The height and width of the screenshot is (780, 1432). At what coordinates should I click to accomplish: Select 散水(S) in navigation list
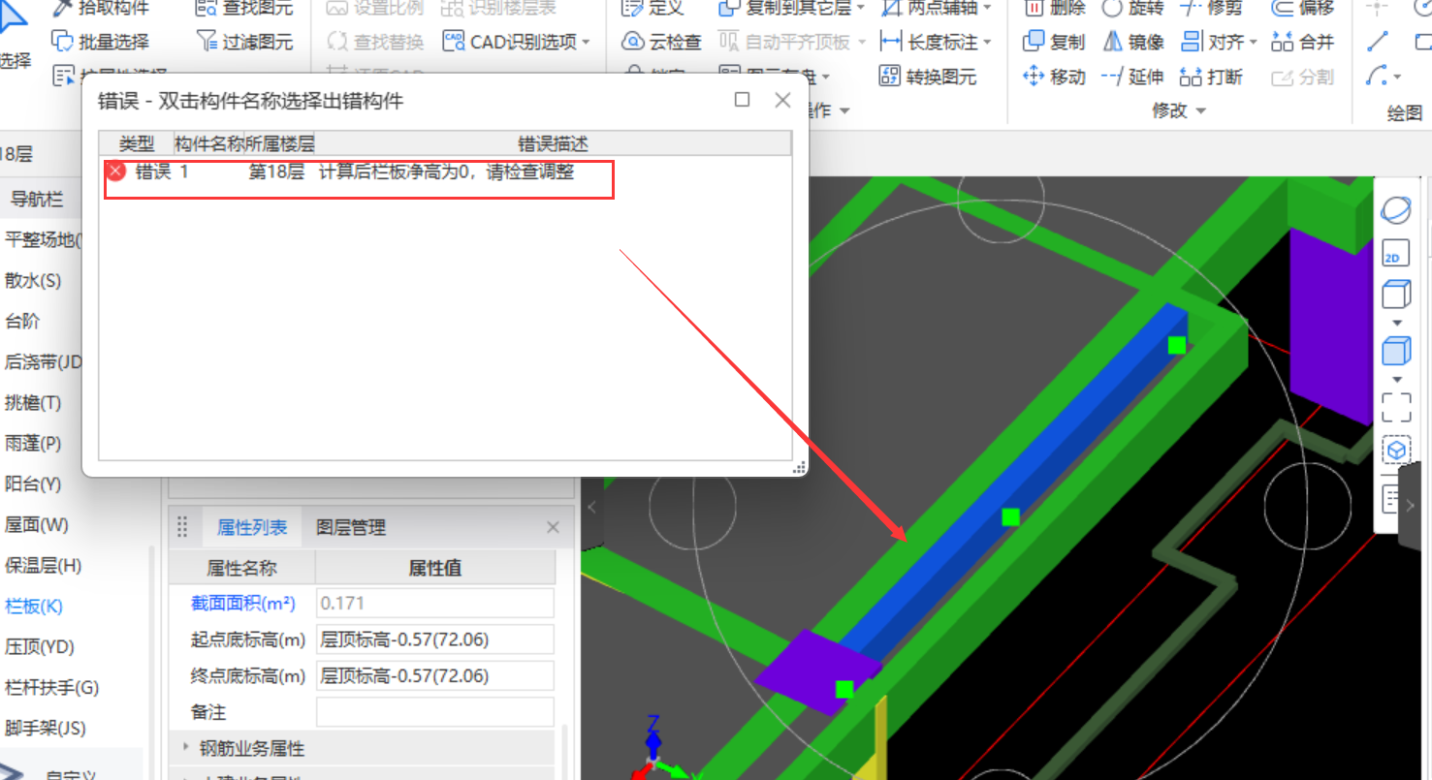pos(33,280)
